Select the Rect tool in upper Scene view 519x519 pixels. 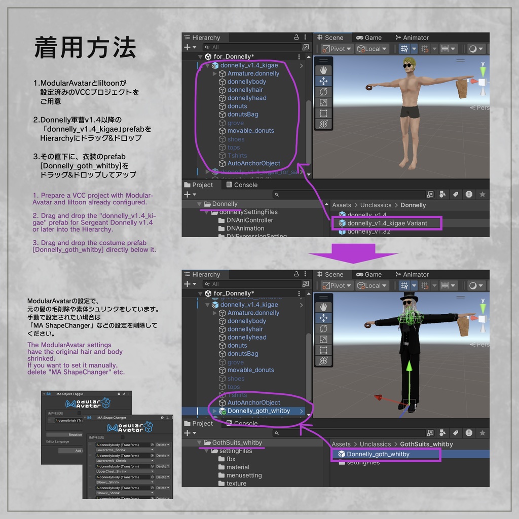tap(323, 113)
